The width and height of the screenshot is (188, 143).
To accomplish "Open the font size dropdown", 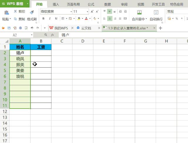I will pyautogui.click(x=88, y=12).
